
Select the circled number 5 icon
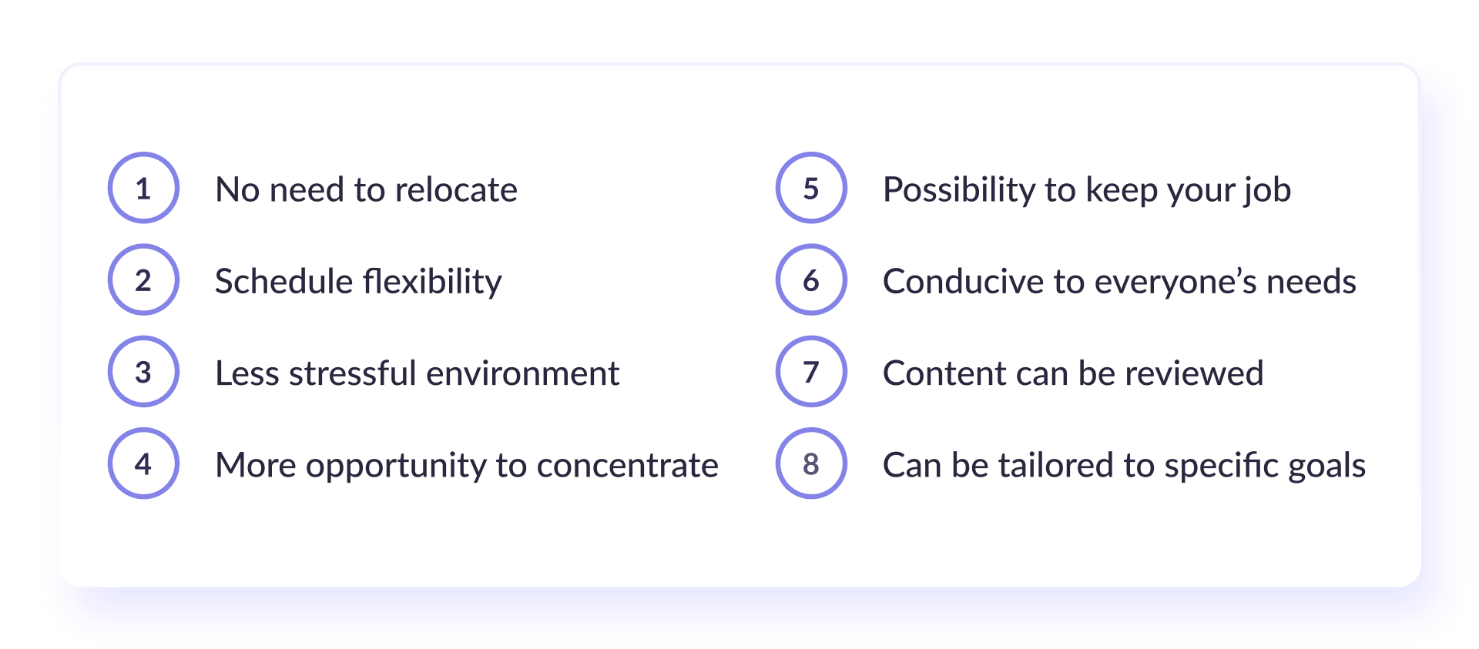point(811,188)
